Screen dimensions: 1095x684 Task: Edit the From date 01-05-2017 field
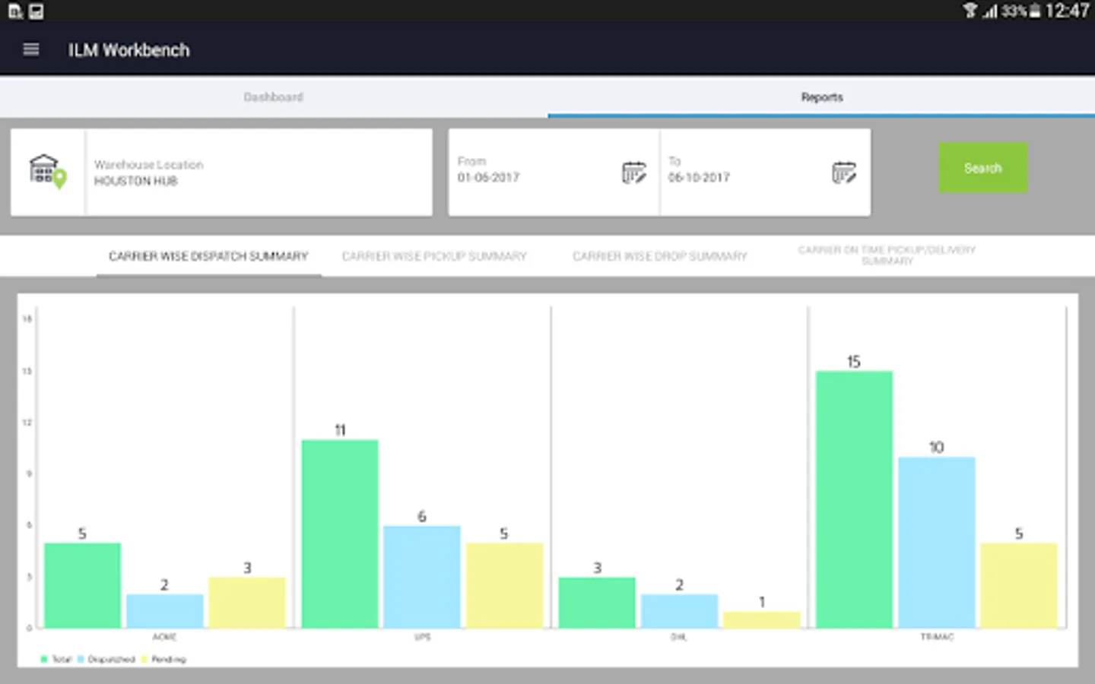554,173
